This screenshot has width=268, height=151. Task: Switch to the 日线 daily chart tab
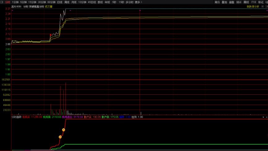60,2
